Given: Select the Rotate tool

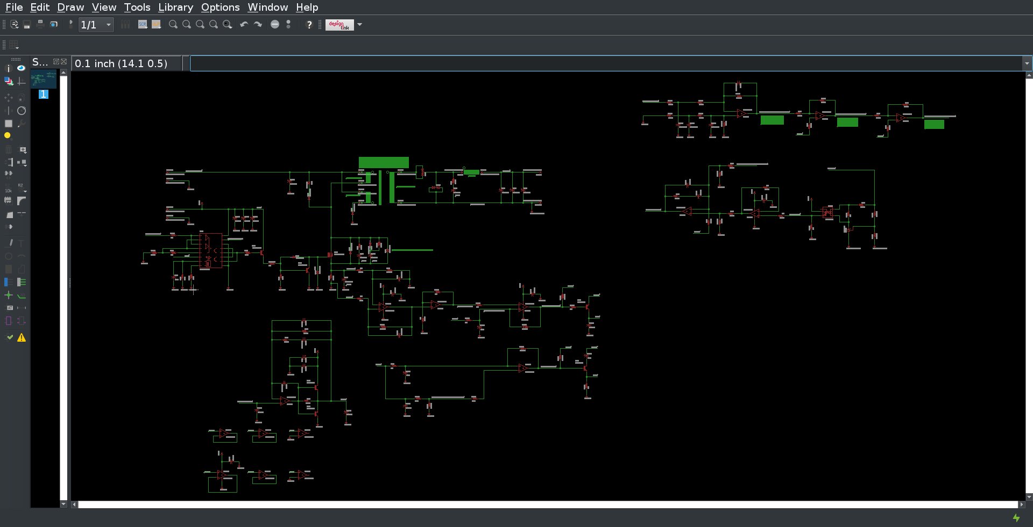Looking at the screenshot, I should 22,111.
